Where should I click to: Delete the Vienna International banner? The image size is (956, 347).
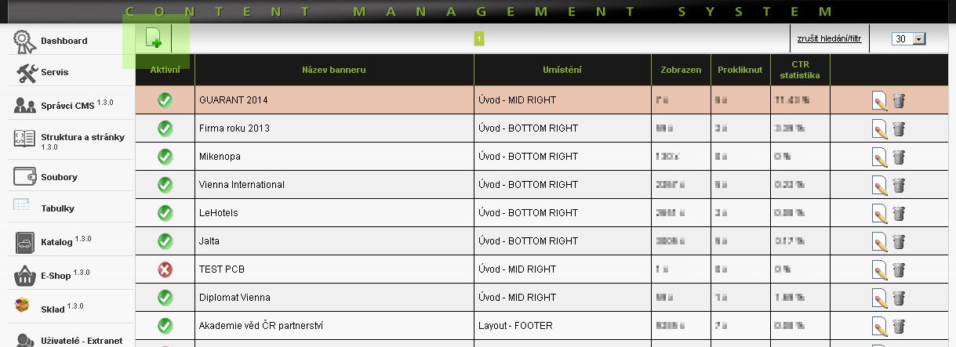pos(899,185)
